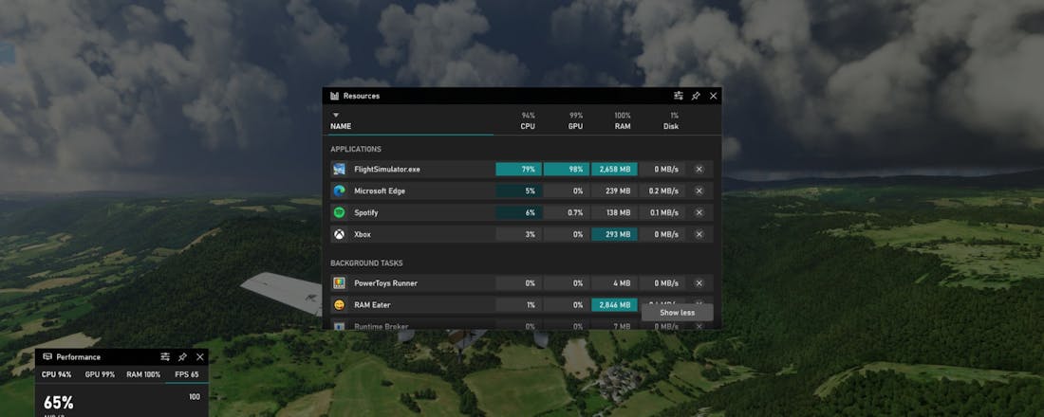This screenshot has height=417, width=1044.
Task: Open Performance widget options icon
Action: [x=165, y=356]
